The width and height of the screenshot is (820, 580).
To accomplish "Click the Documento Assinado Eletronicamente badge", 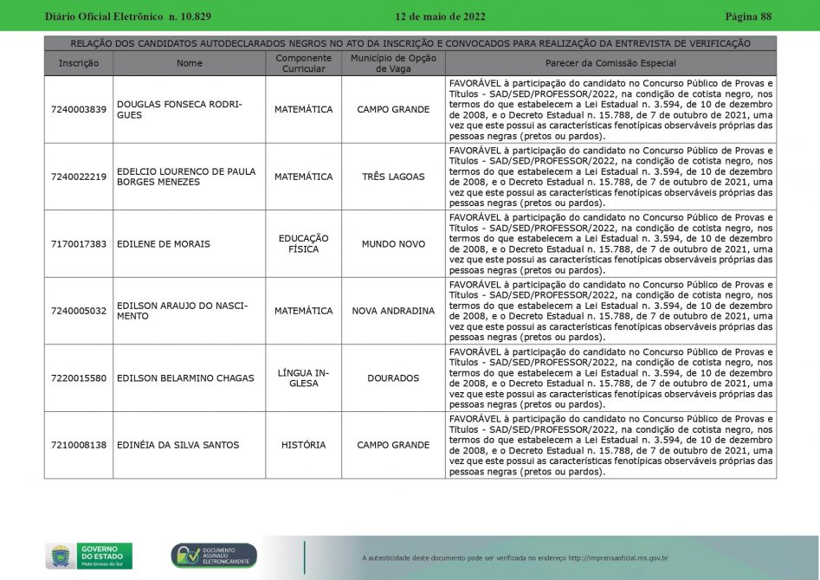I will [x=214, y=556].
